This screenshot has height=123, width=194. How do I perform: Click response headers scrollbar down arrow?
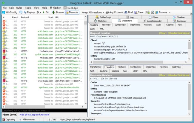tap(189, 114)
